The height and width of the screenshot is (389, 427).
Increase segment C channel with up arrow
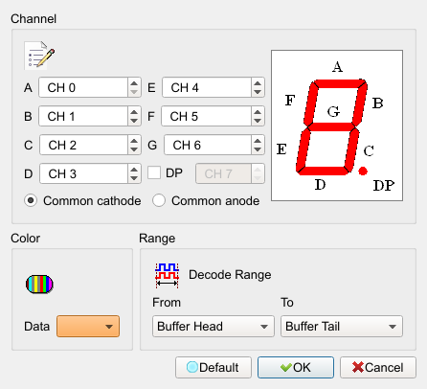click(134, 141)
